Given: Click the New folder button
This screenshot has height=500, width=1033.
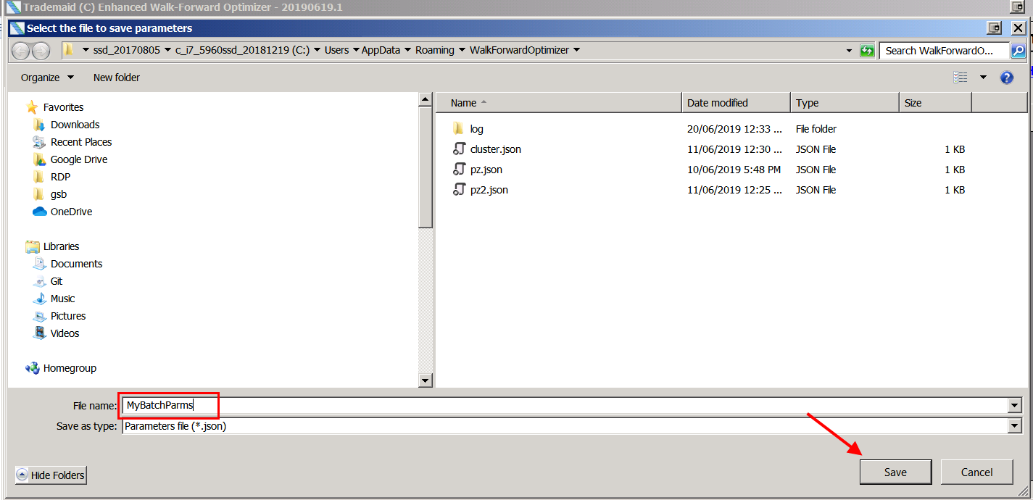Looking at the screenshot, I should tap(116, 78).
